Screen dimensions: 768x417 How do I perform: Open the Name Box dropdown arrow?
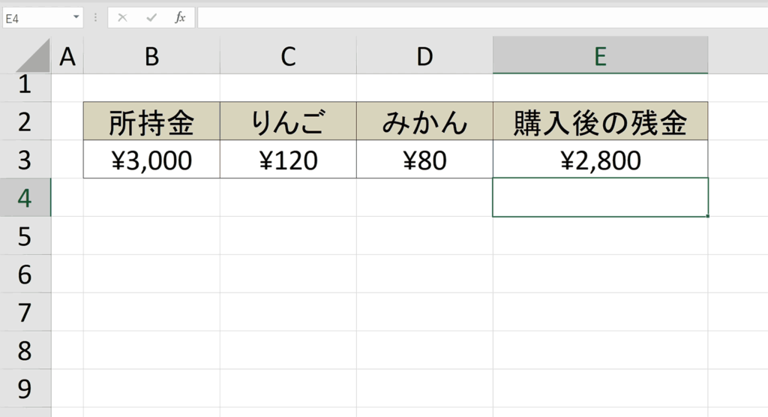(x=76, y=17)
